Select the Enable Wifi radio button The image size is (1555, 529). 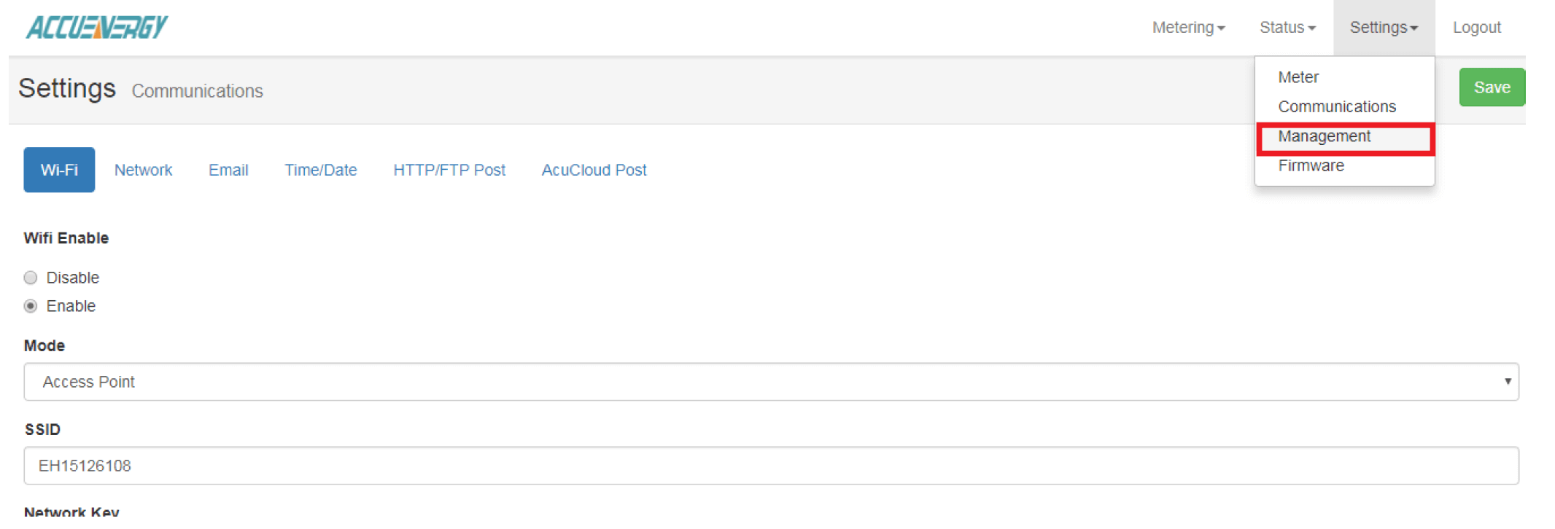[31, 306]
